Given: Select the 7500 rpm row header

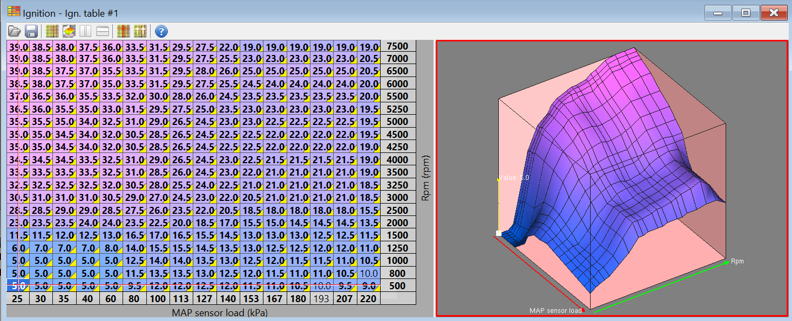Looking at the screenshot, I should coord(398,46).
